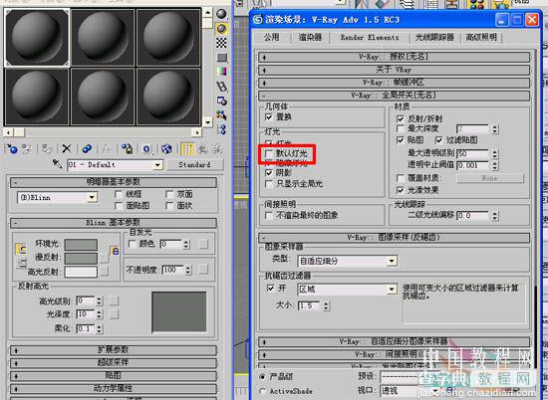
Task: Toggle the 阴影 shadows checkbox
Action: [x=269, y=173]
